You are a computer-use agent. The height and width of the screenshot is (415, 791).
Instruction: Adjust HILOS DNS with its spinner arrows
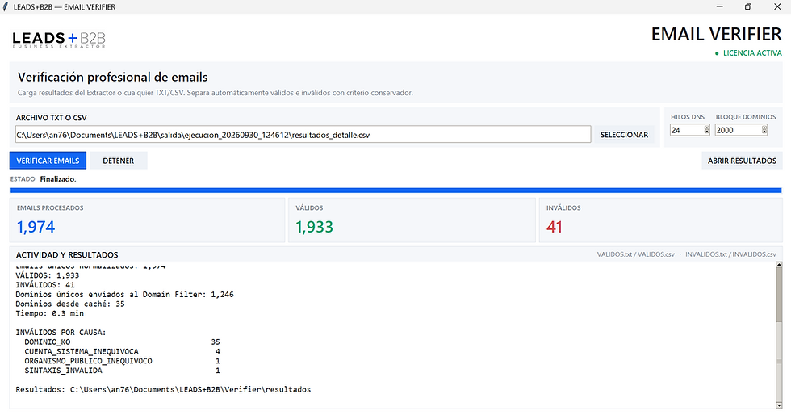(x=707, y=130)
